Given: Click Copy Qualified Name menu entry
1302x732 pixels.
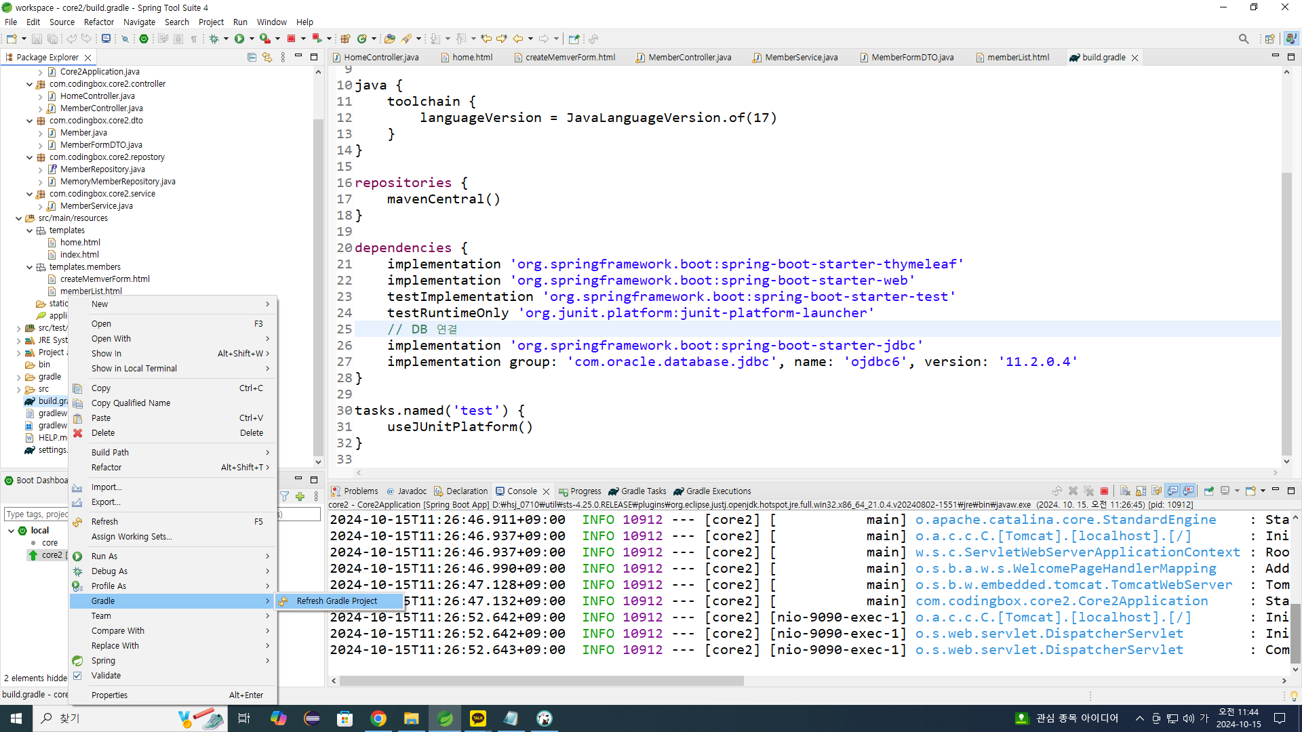Looking at the screenshot, I should tap(130, 403).
